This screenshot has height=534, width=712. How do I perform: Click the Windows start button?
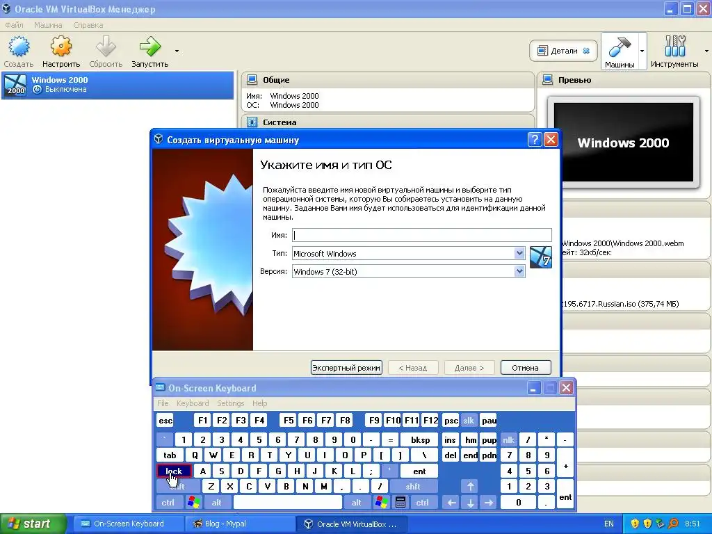[33, 524]
